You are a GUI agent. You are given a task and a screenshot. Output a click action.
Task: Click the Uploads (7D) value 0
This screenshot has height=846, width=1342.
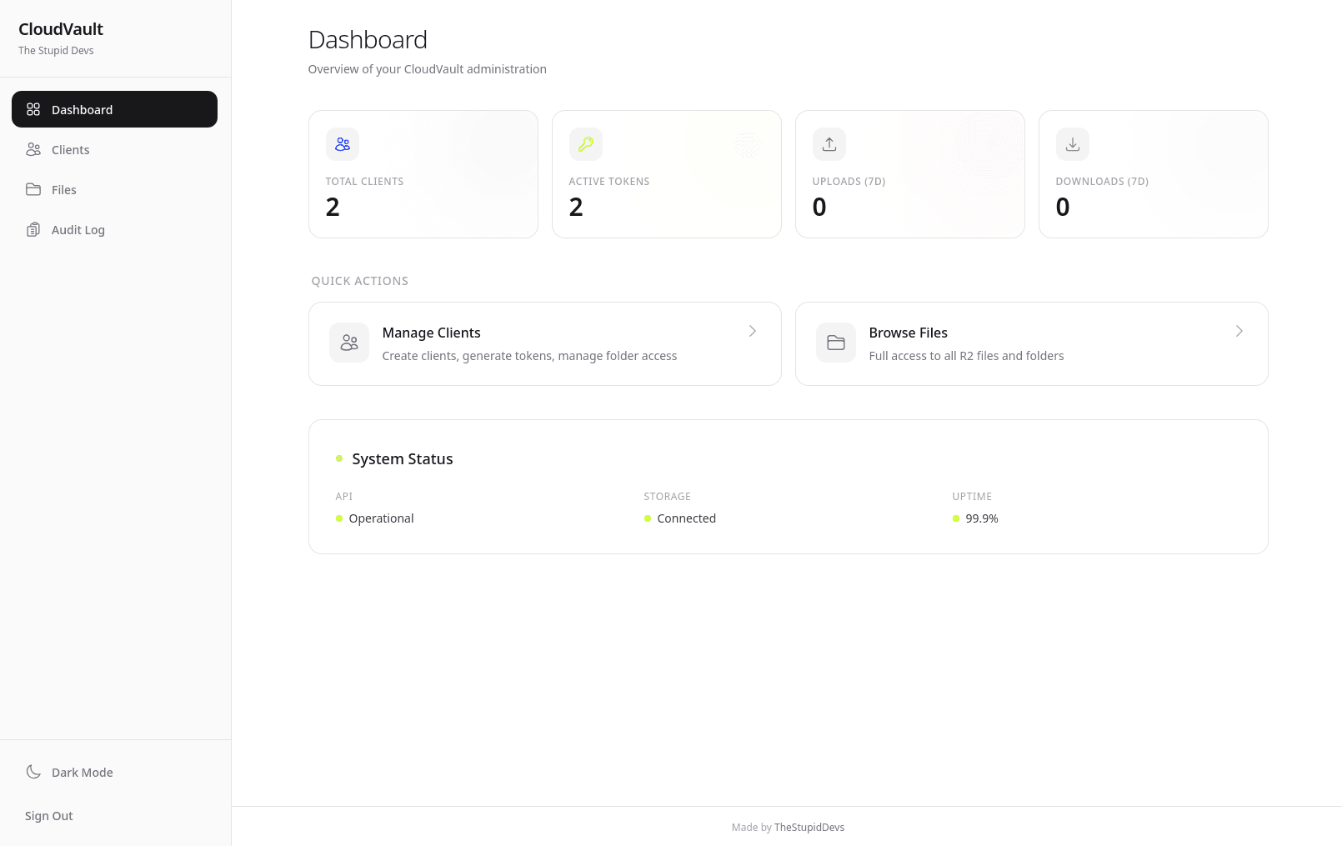(x=819, y=207)
